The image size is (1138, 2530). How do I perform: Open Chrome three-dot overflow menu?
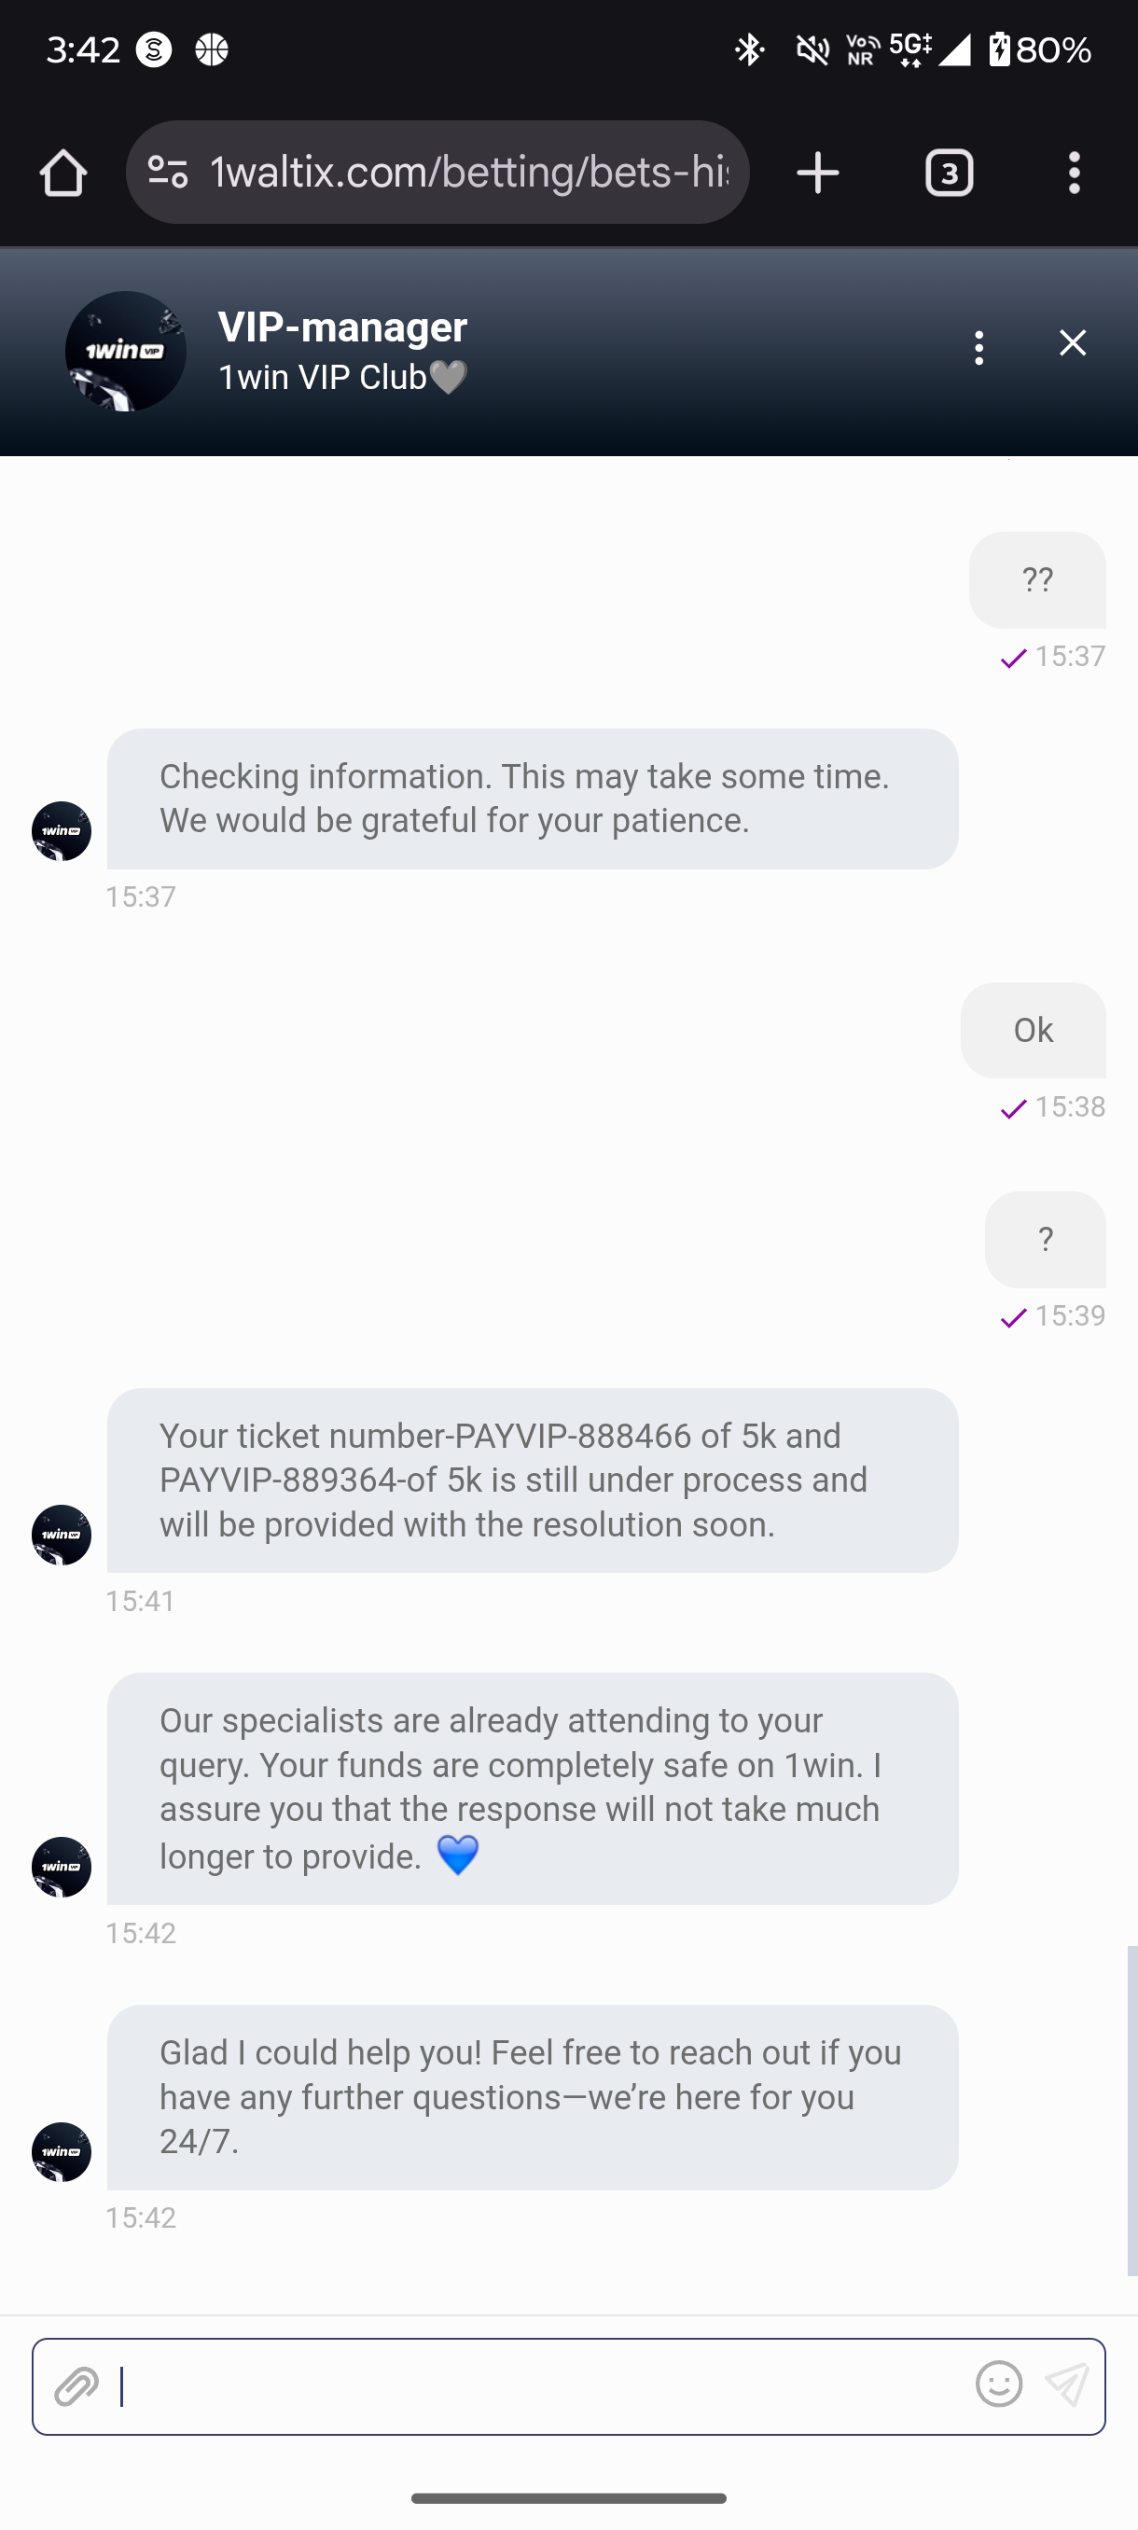click(x=1075, y=174)
